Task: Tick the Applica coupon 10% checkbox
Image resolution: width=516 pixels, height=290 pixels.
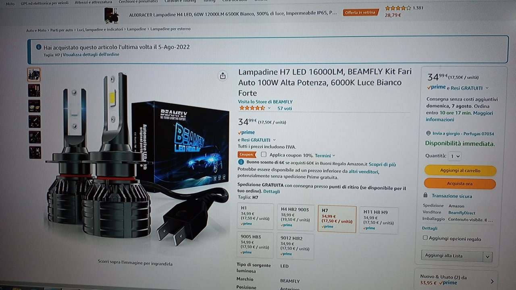Action: (264, 155)
